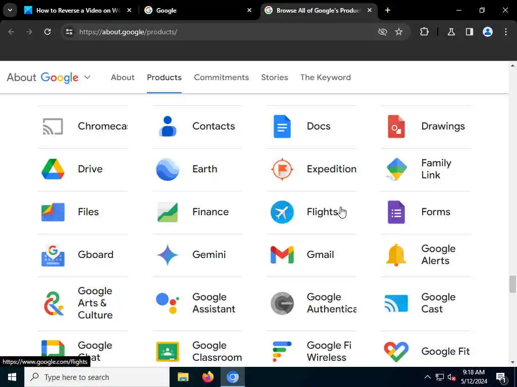
Task: Open the tab search dropdown arrow
Action: click(10, 10)
